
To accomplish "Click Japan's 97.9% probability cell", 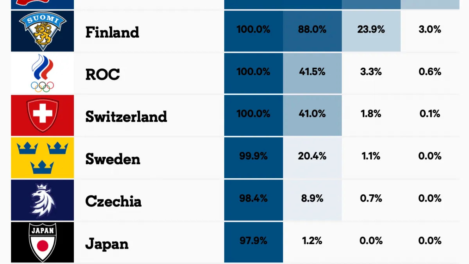I will [253, 241].
